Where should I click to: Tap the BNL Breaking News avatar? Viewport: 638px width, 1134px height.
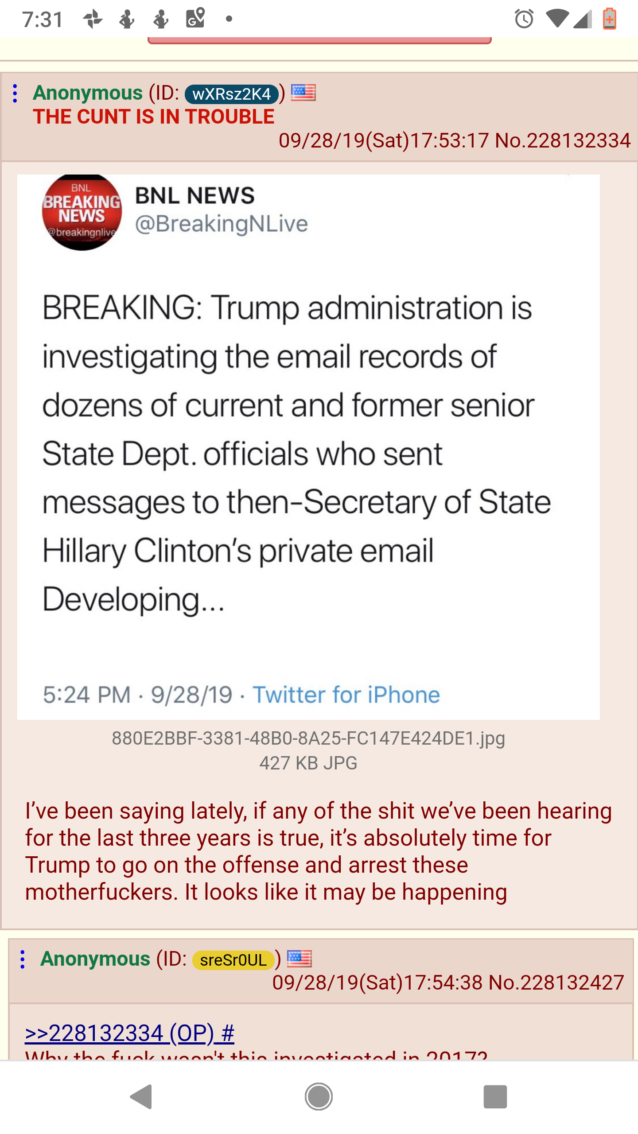pos(82,213)
